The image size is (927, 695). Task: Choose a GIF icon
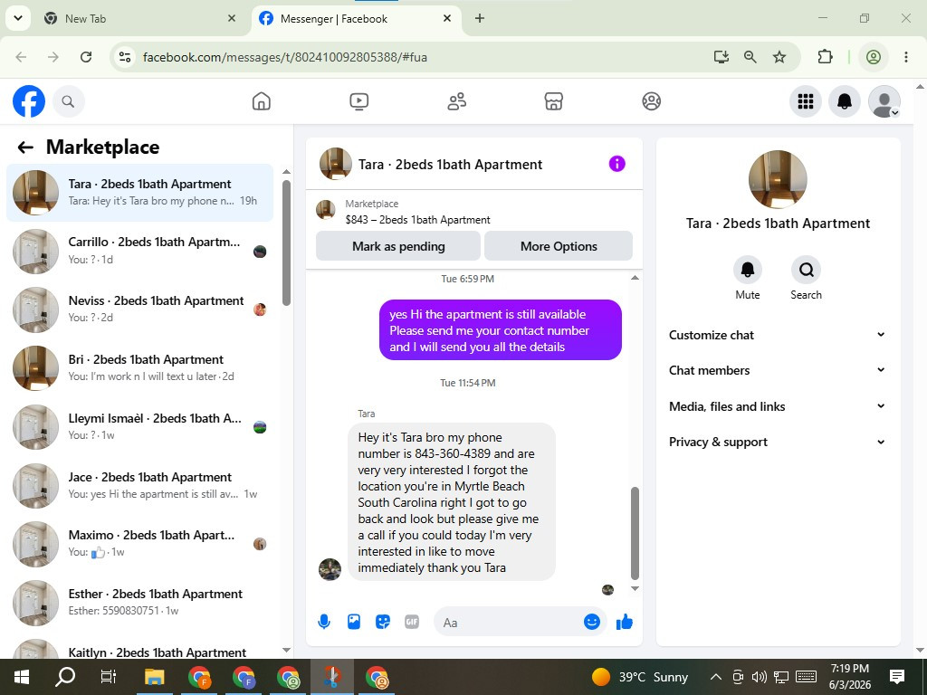412,622
